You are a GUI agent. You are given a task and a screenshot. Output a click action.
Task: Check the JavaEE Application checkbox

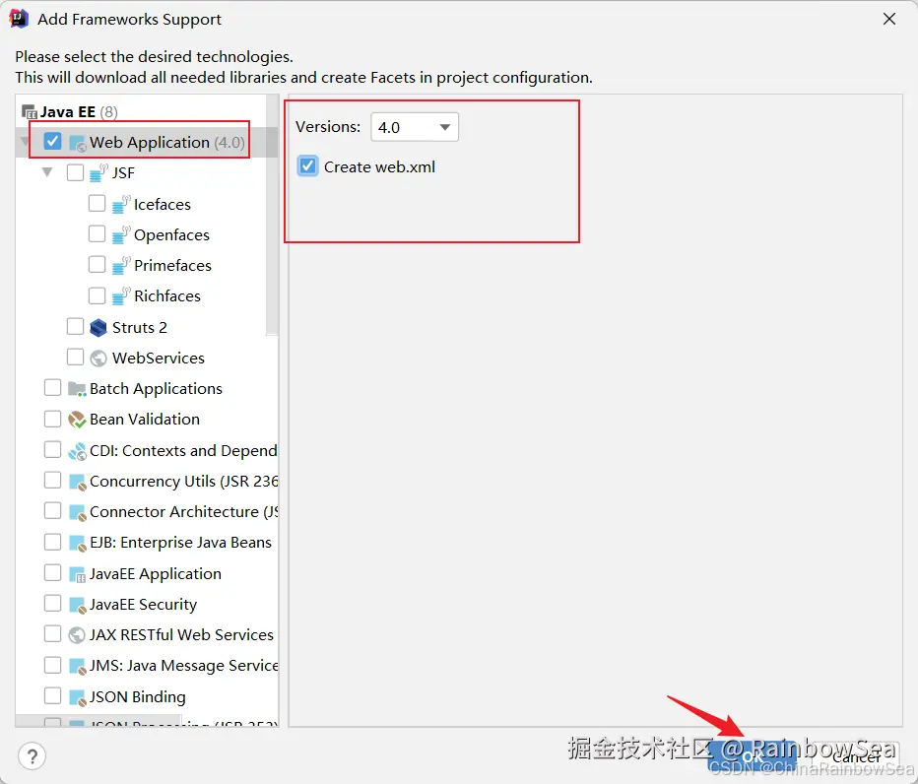tap(52, 572)
